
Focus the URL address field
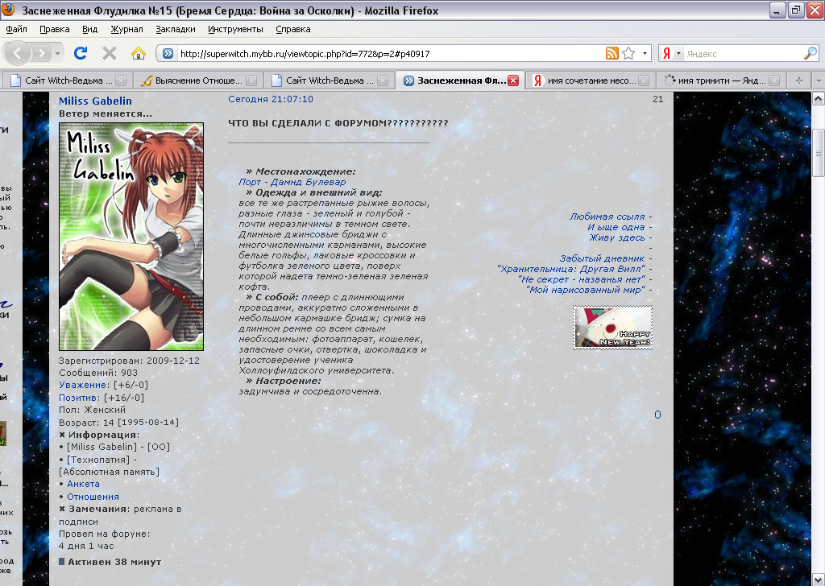point(389,54)
